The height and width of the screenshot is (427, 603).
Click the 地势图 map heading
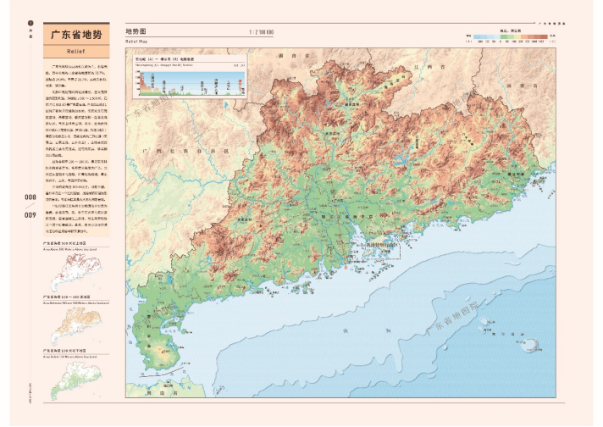click(x=136, y=31)
